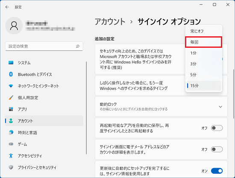This screenshot has height=178, width=235.
Task: Click the 設定の検索 search field
Action: pos(44,46)
